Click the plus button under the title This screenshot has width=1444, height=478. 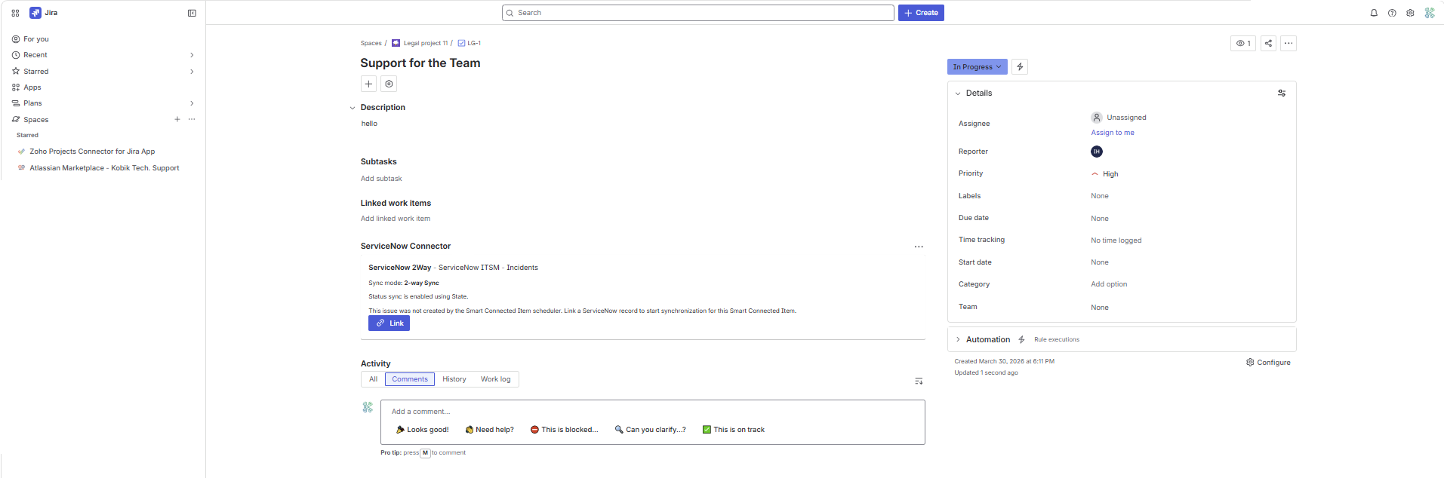368,84
